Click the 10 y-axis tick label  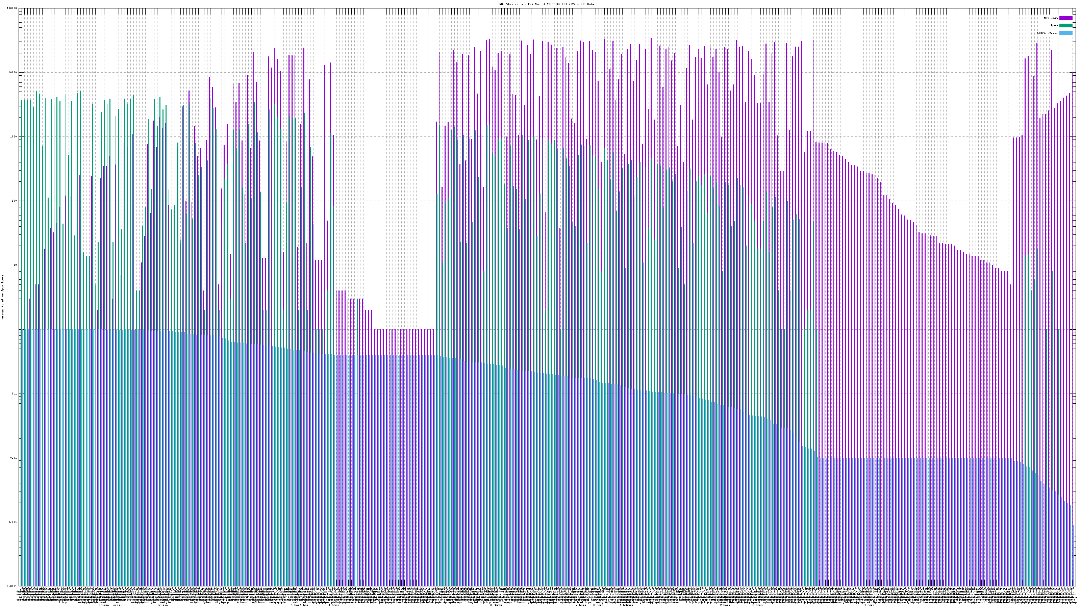coord(16,265)
